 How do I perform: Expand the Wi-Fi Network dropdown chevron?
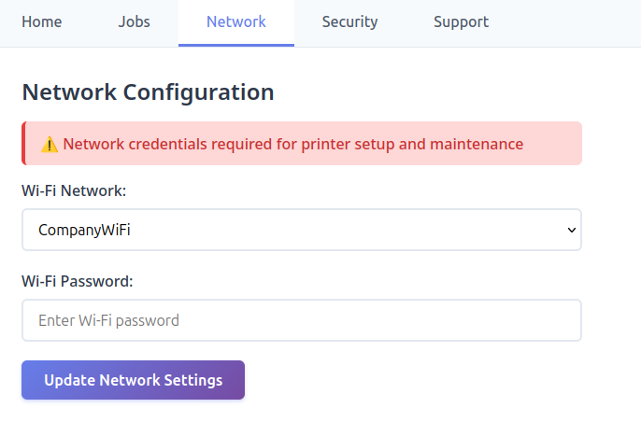click(x=572, y=230)
